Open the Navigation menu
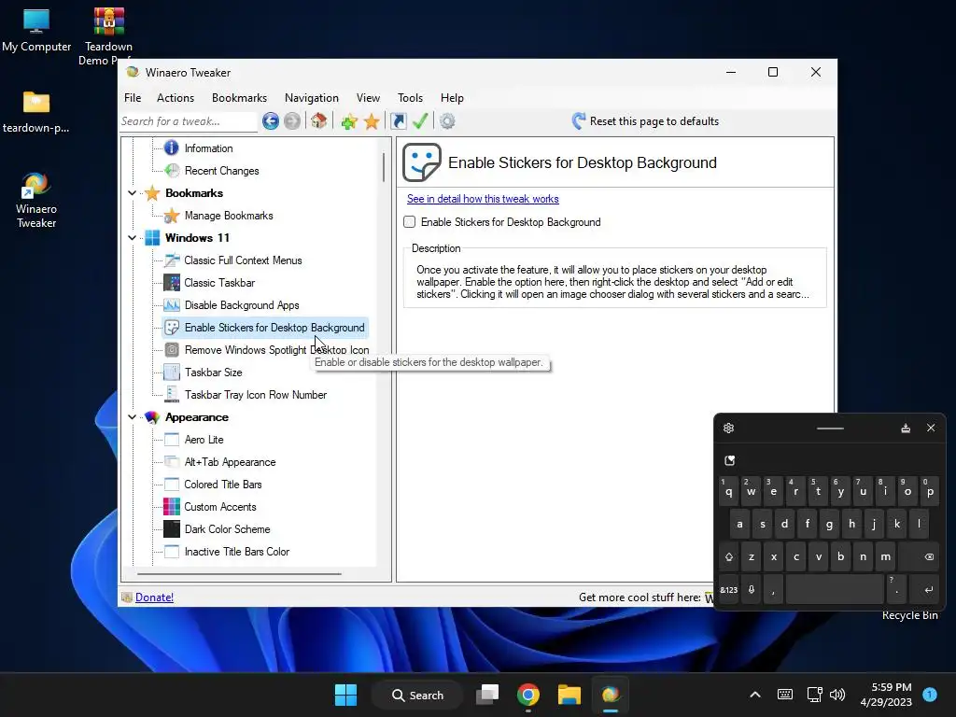This screenshot has height=717, width=956. (x=312, y=98)
